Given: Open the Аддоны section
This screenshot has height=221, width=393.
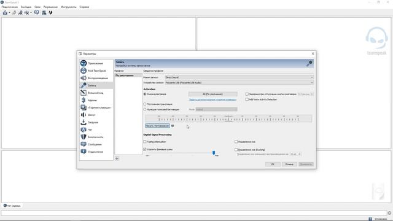Looking at the screenshot, I should (x=96, y=100).
